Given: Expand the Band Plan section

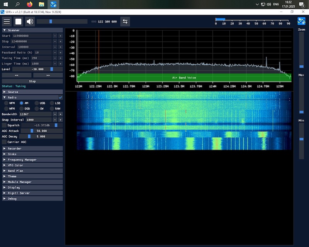Looking at the screenshot, I should 32,171.
